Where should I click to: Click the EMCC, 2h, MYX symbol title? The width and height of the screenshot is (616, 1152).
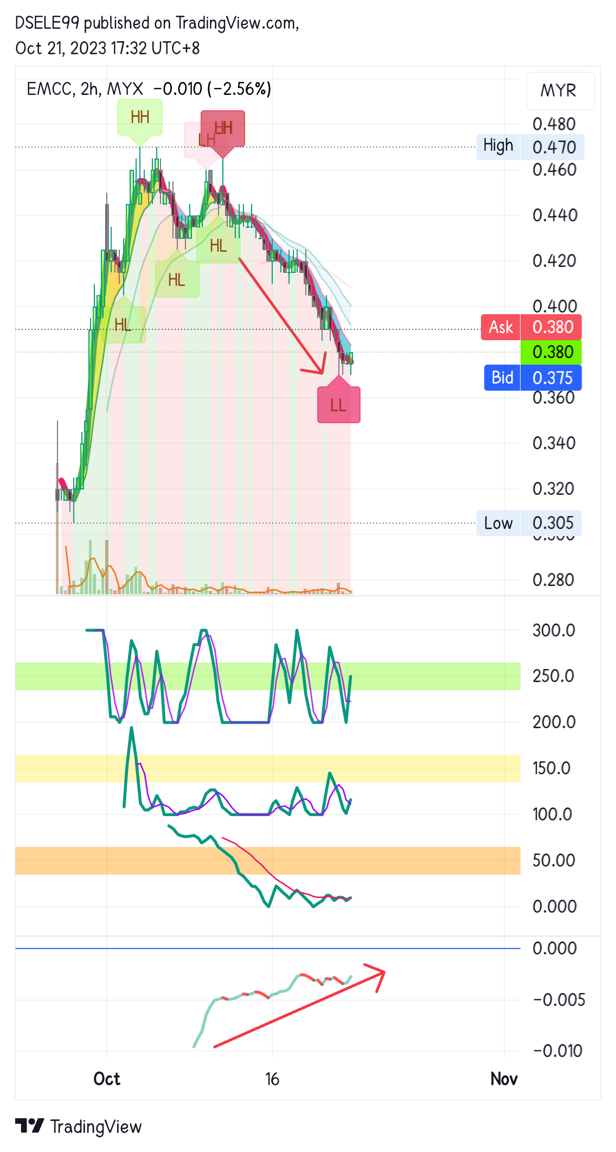[85, 89]
